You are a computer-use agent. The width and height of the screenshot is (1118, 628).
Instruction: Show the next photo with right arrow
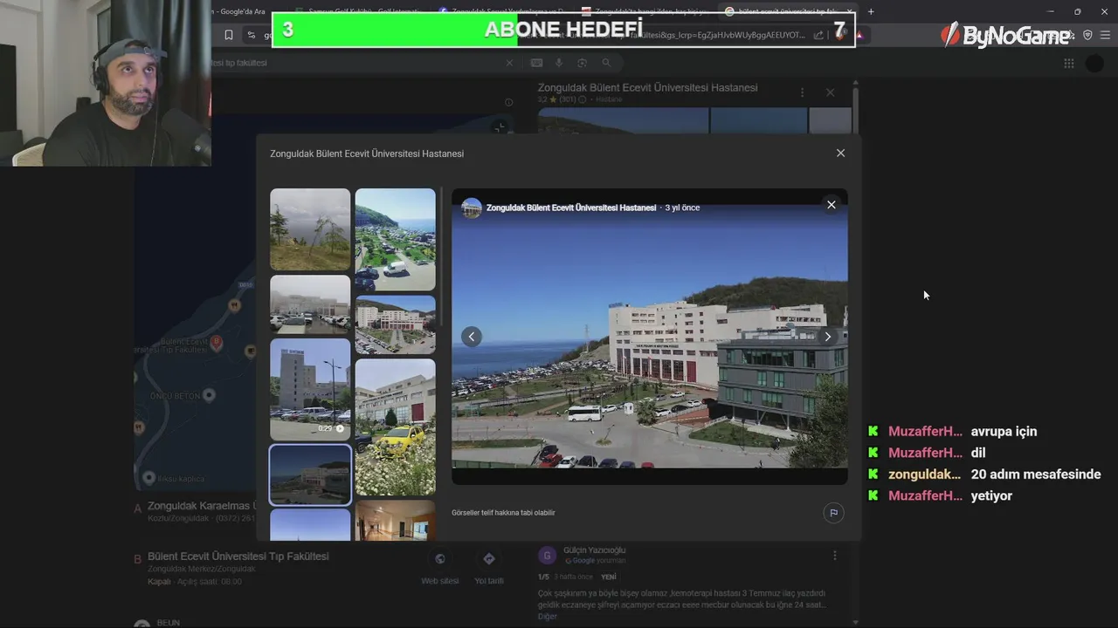[827, 337]
